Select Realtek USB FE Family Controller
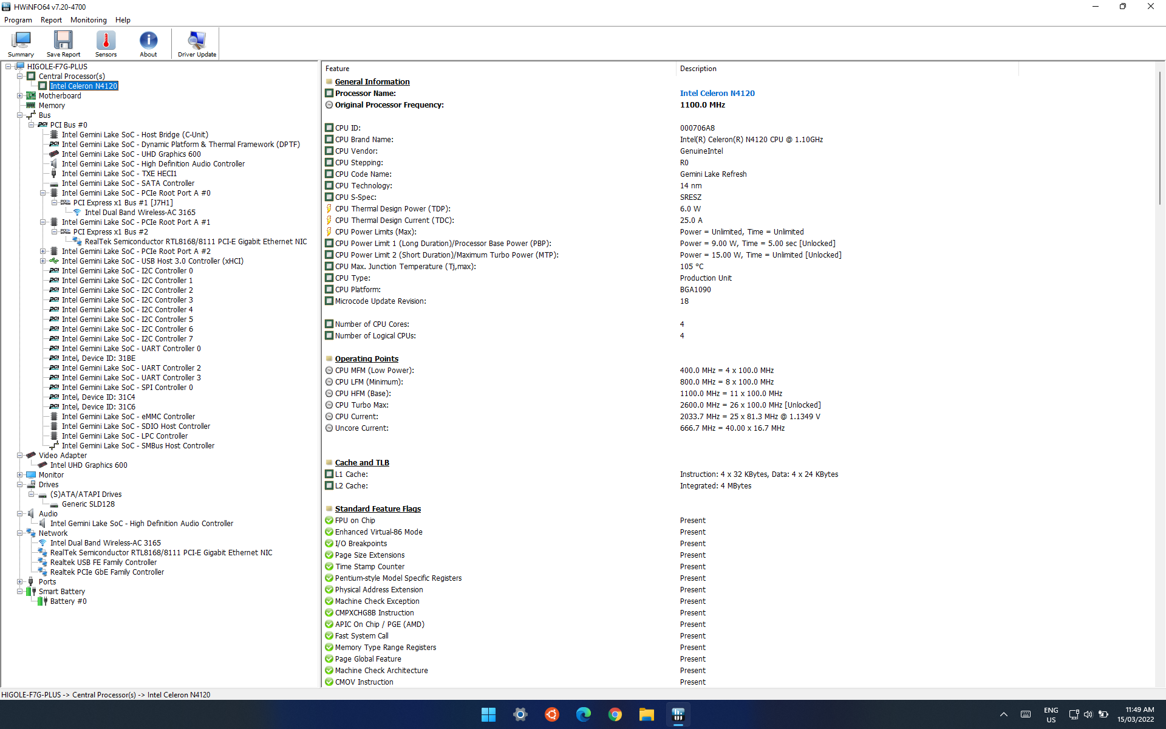 click(103, 563)
